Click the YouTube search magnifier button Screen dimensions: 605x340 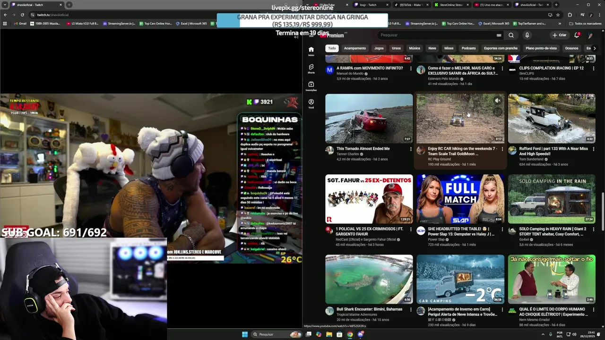pos(511,35)
